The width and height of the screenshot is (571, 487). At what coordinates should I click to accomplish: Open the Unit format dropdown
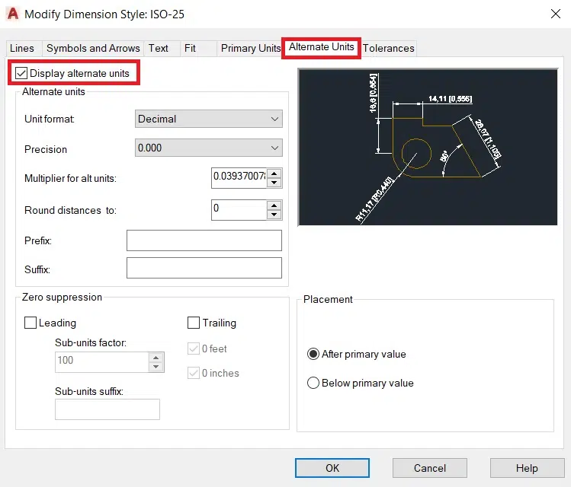208,119
